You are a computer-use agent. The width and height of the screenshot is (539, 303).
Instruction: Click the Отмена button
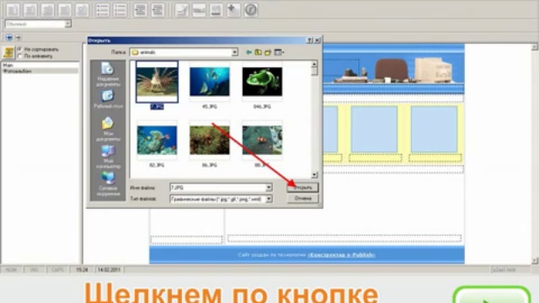tap(302, 199)
